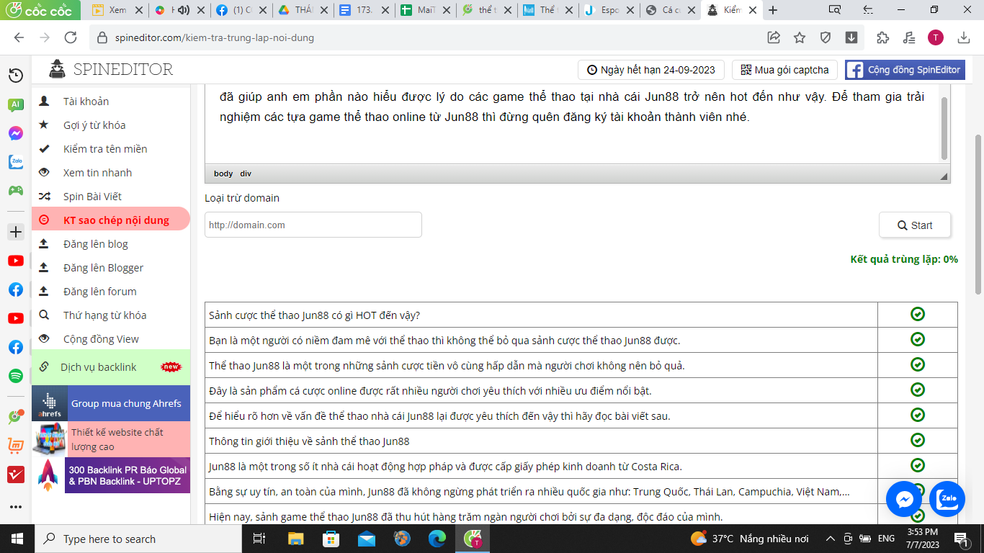Image resolution: width=984 pixels, height=553 pixels.
Task: Click the Windows search box on the taskbar
Action: coord(138,539)
